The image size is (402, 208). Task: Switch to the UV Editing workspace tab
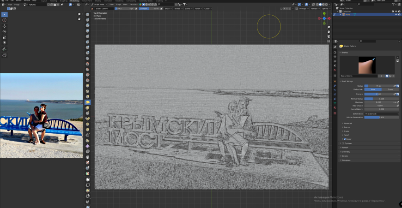[74, 1]
